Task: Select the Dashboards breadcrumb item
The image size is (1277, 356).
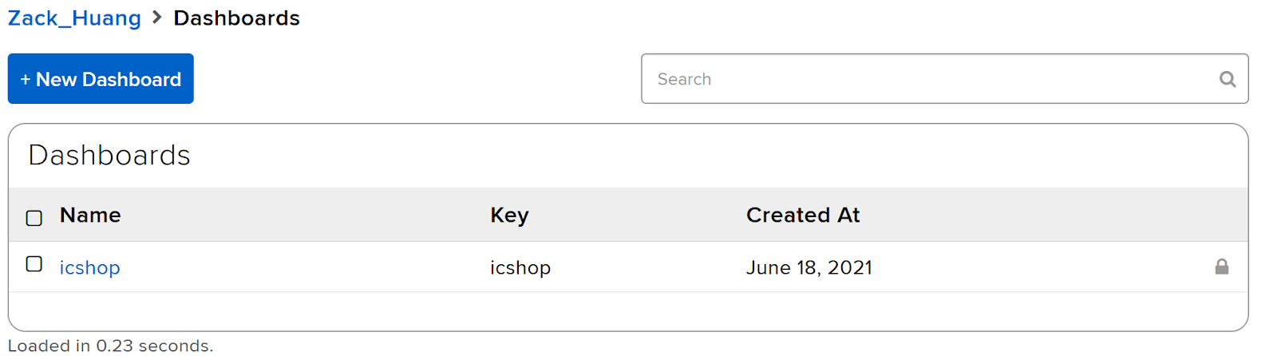Action: 236,18
